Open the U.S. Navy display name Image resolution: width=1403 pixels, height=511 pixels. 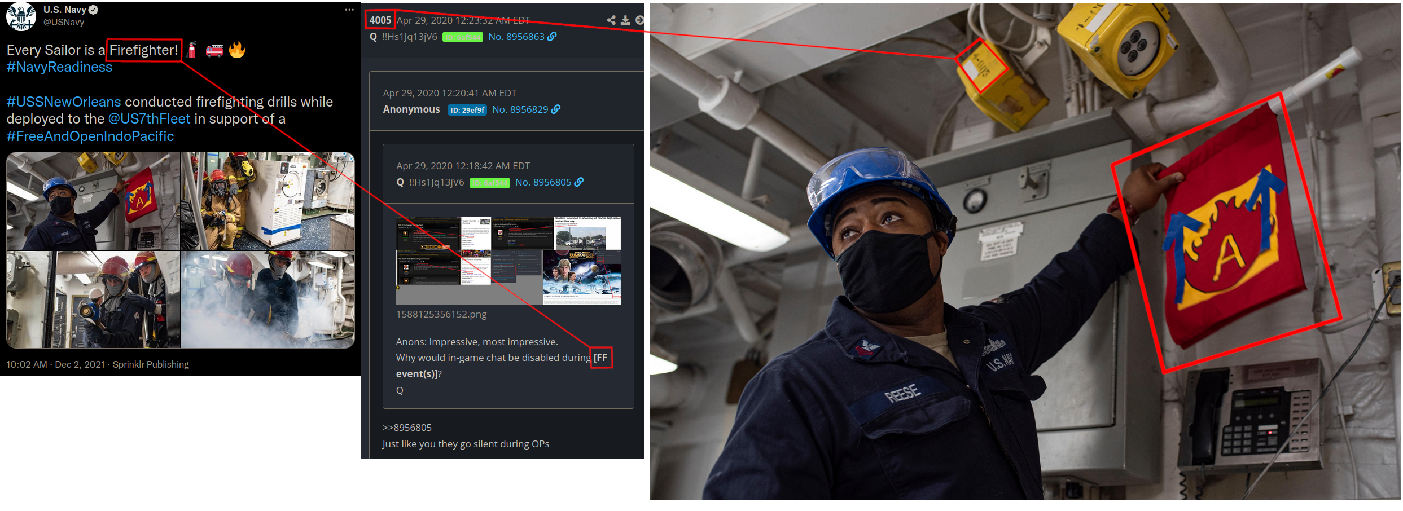[64, 10]
